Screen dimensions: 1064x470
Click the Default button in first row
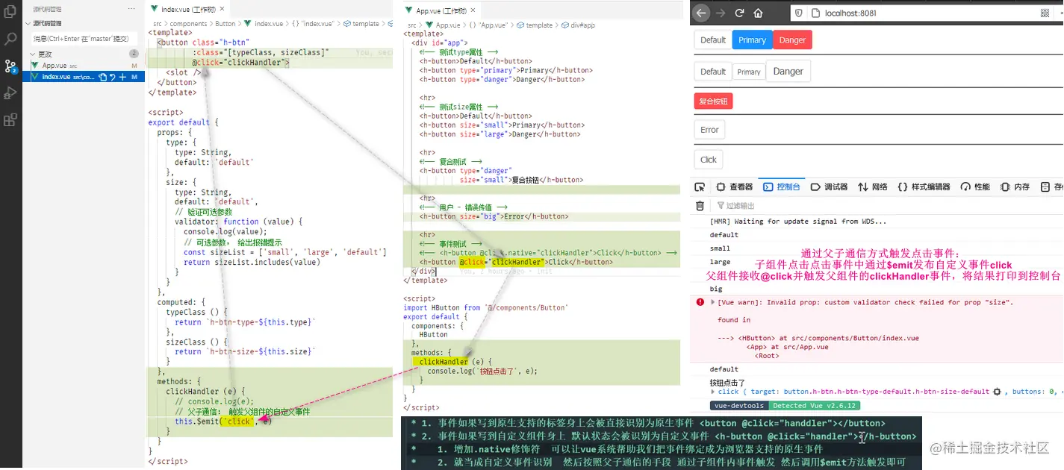coord(713,40)
